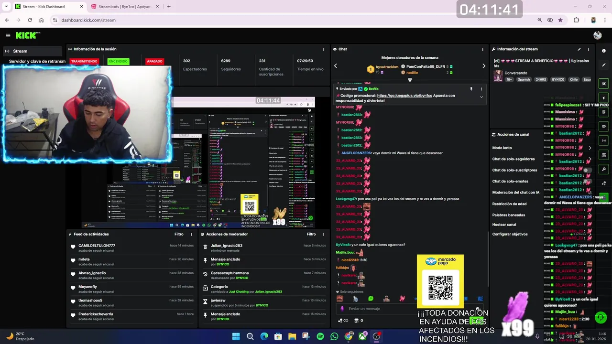Toggle Chat de solo-emotes switch

pos(588,182)
